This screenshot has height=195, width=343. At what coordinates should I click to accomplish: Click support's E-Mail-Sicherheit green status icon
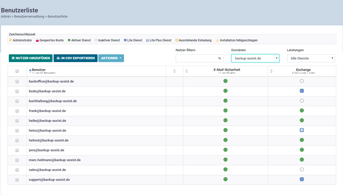tap(225, 179)
